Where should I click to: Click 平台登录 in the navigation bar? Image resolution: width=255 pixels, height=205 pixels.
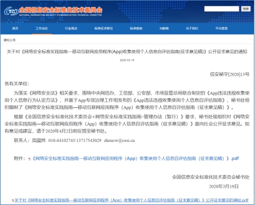point(221,28)
